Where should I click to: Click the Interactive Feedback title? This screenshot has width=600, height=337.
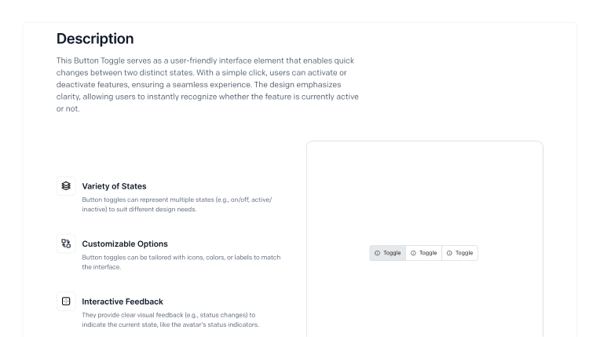123,302
